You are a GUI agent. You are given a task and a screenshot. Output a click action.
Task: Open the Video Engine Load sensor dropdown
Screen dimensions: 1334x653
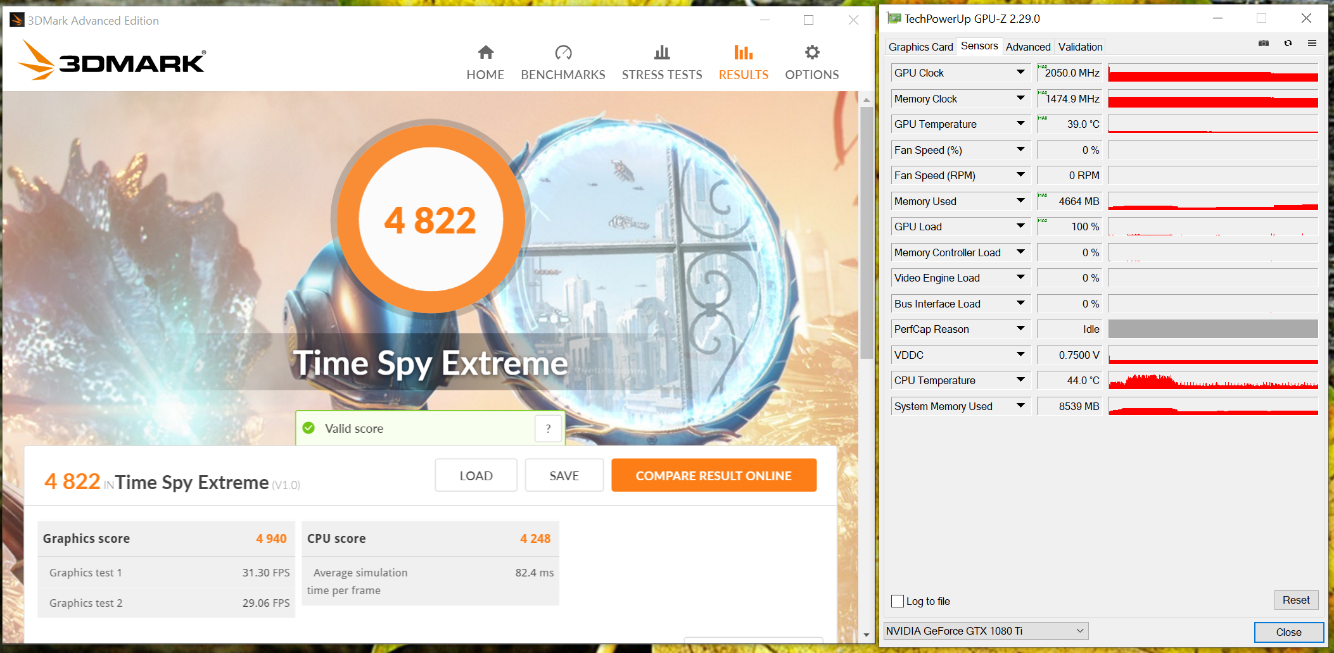[1020, 278]
